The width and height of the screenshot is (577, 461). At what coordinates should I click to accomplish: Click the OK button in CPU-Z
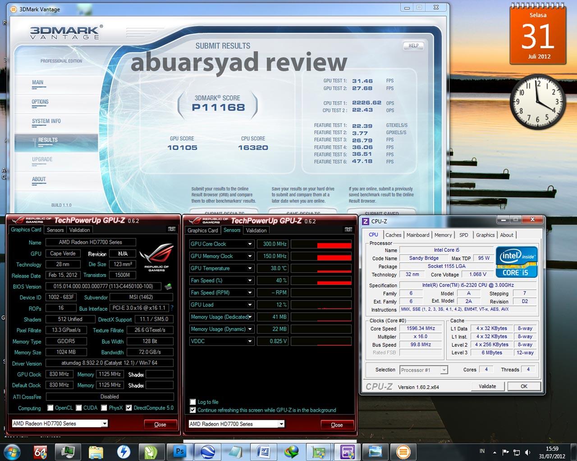click(524, 386)
